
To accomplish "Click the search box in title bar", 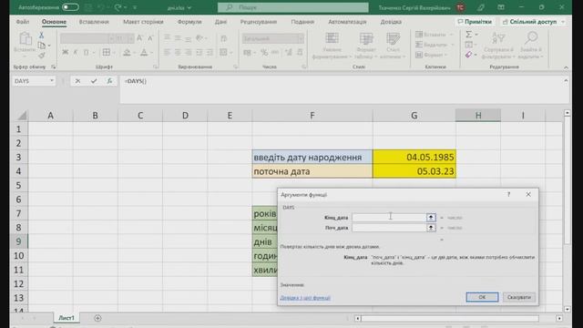I will click(293, 7).
